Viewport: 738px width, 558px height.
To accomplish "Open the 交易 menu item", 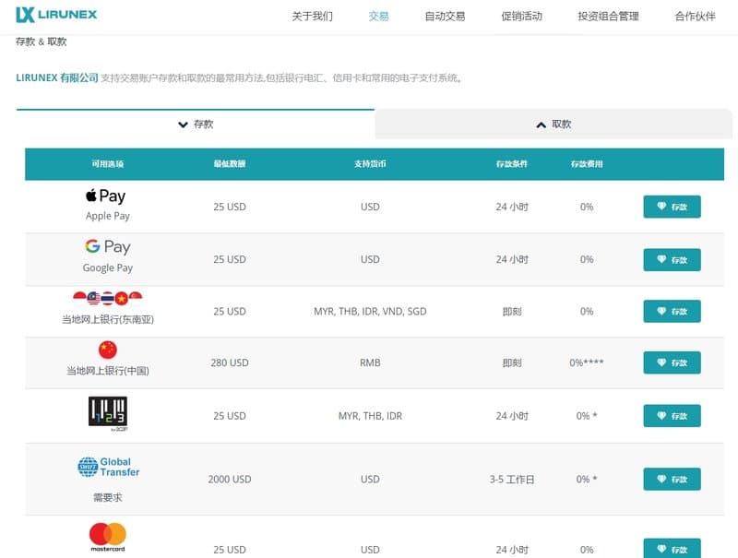I will pos(378,17).
